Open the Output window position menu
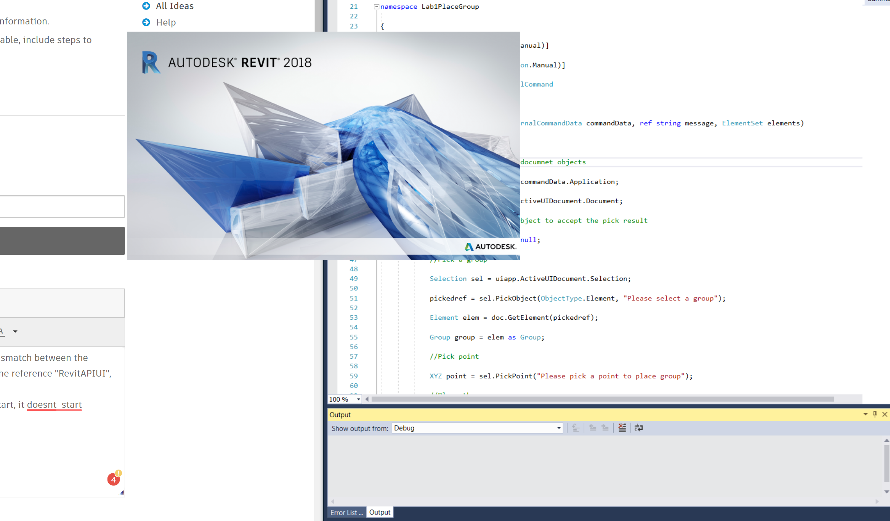Image resolution: width=890 pixels, height=521 pixels. tap(866, 414)
